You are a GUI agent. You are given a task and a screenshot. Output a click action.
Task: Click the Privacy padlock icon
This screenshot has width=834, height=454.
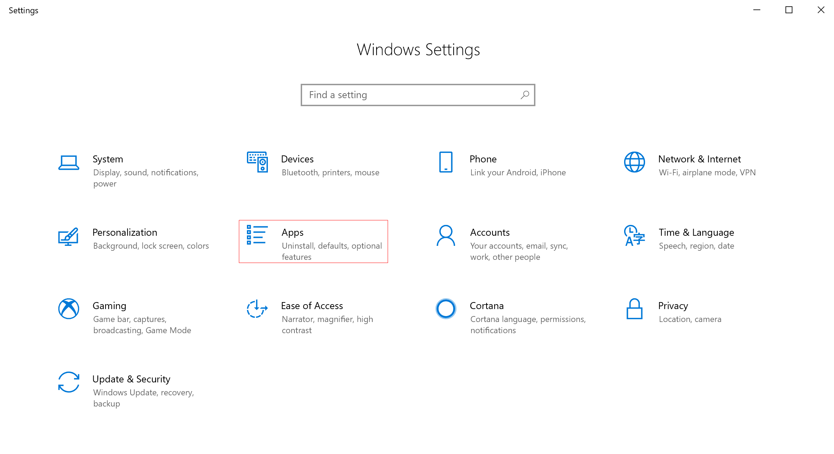pyautogui.click(x=634, y=309)
